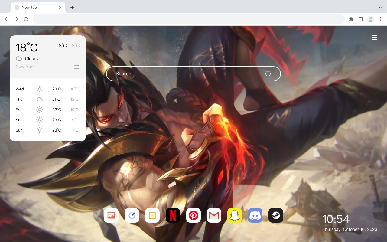Click the Sat. forecast day label

pyautogui.click(x=19, y=120)
